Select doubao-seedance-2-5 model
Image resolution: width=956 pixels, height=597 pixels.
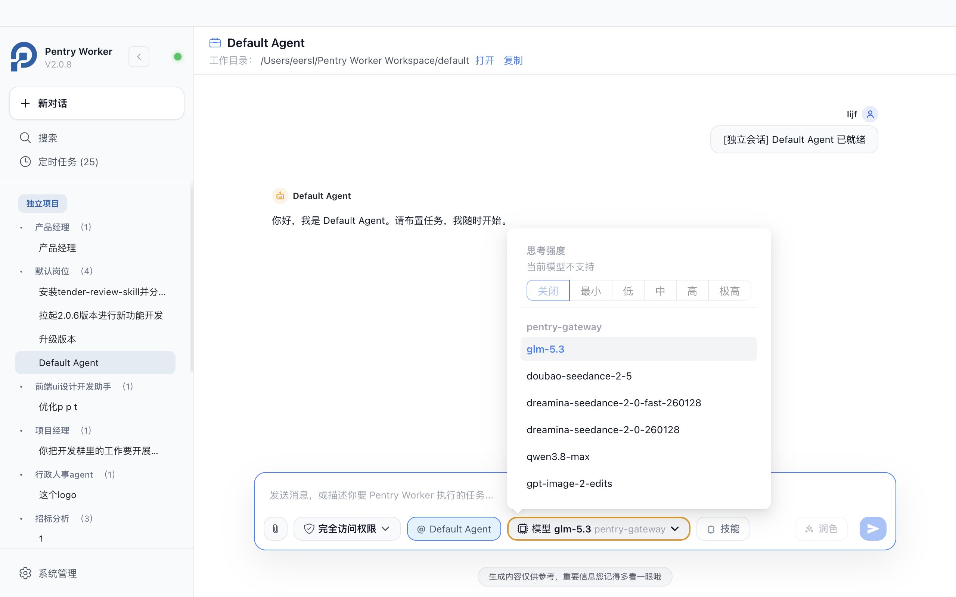[x=639, y=376]
